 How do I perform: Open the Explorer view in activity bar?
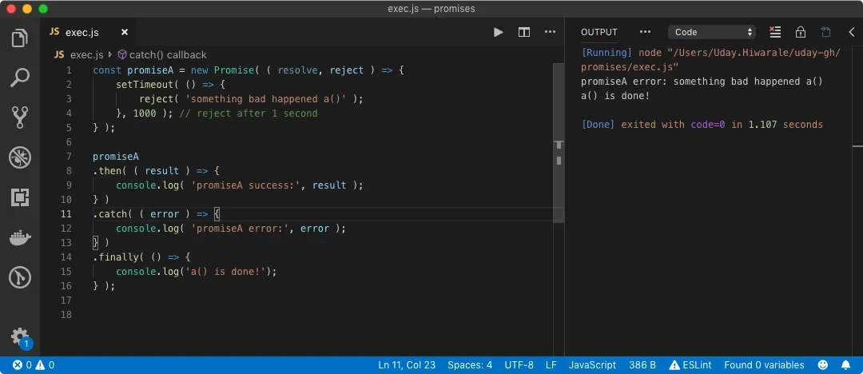coord(20,38)
